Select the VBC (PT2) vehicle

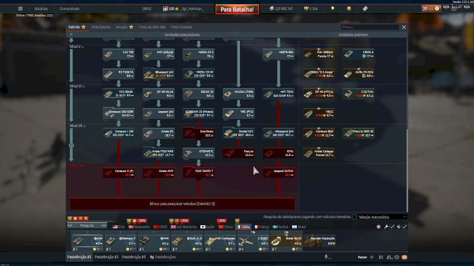(x=239, y=113)
